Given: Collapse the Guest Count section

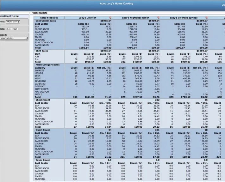Looking at the screenshot, I should click(x=35, y=130).
